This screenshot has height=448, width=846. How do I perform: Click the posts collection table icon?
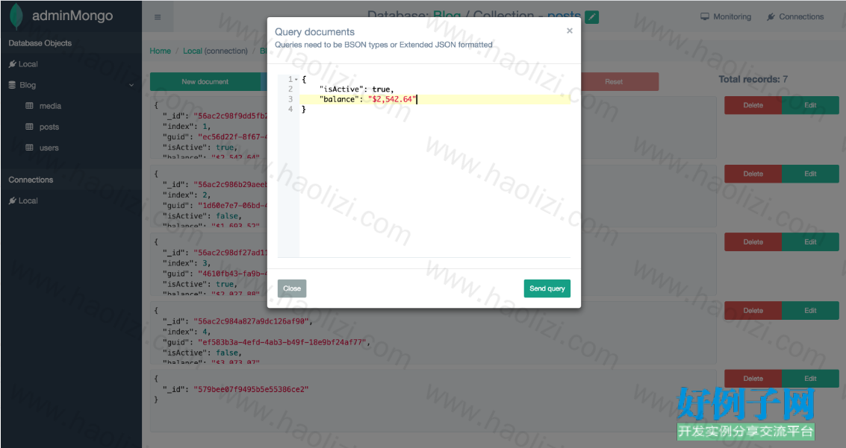point(30,127)
